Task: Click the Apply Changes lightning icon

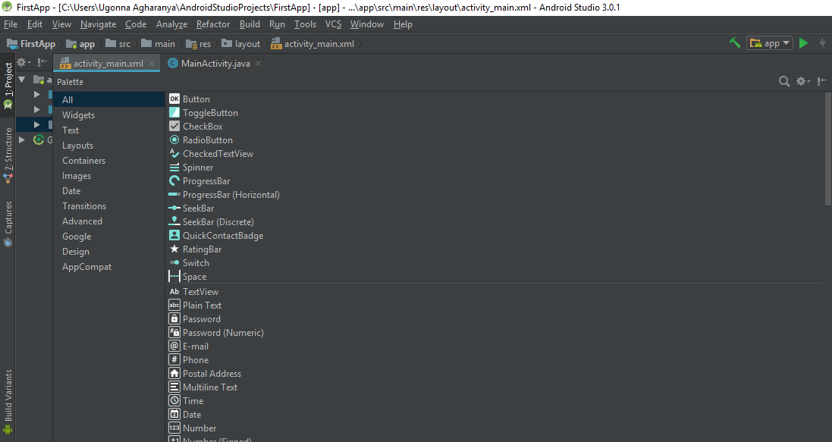Action: (x=822, y=43)
